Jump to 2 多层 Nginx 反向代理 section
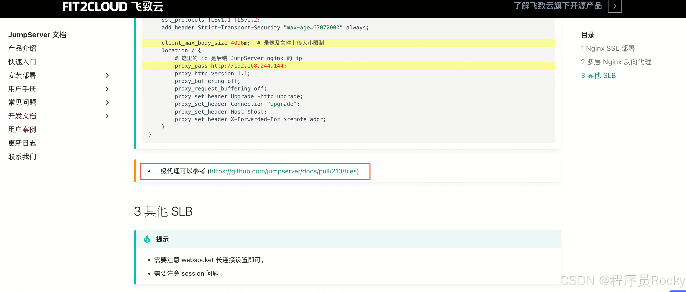Screen dimensions: 686x292 click(x=616, y=62)
